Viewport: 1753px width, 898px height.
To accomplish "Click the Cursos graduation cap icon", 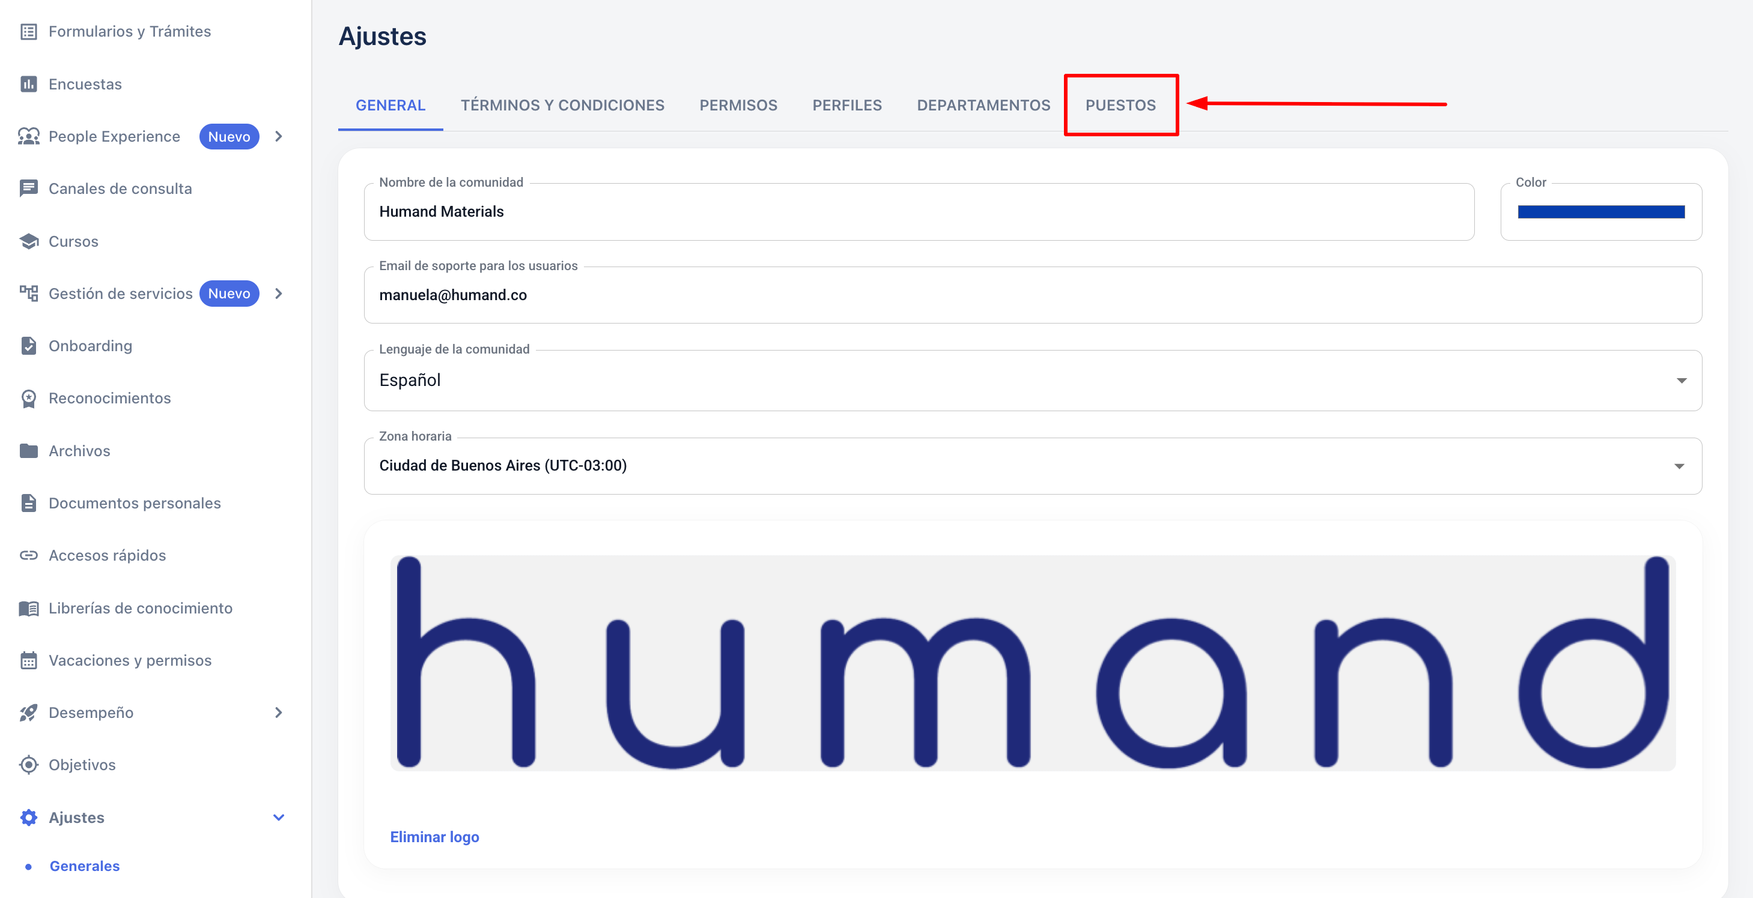I will [29, 241].
